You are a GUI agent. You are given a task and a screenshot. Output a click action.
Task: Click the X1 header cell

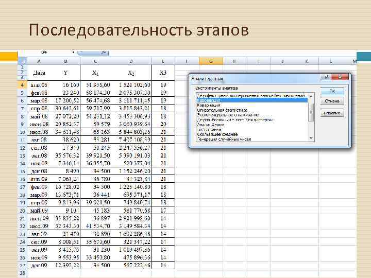95,73
